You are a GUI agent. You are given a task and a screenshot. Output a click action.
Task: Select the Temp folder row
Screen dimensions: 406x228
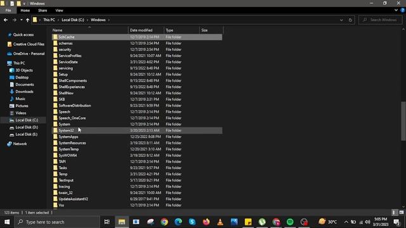pyautogui.click(x=137, y=174)
